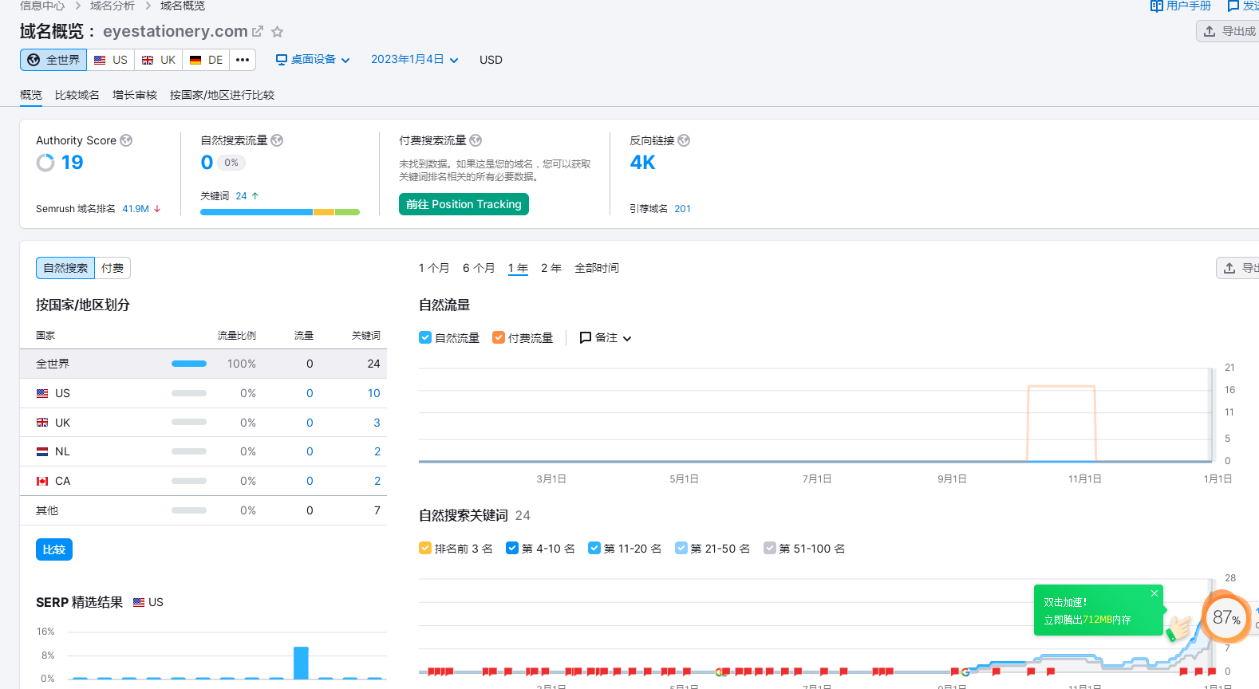The height and width of the screenshot is (689, 1259).
Task: Open the 4K backlinks link
Action: 642,163
